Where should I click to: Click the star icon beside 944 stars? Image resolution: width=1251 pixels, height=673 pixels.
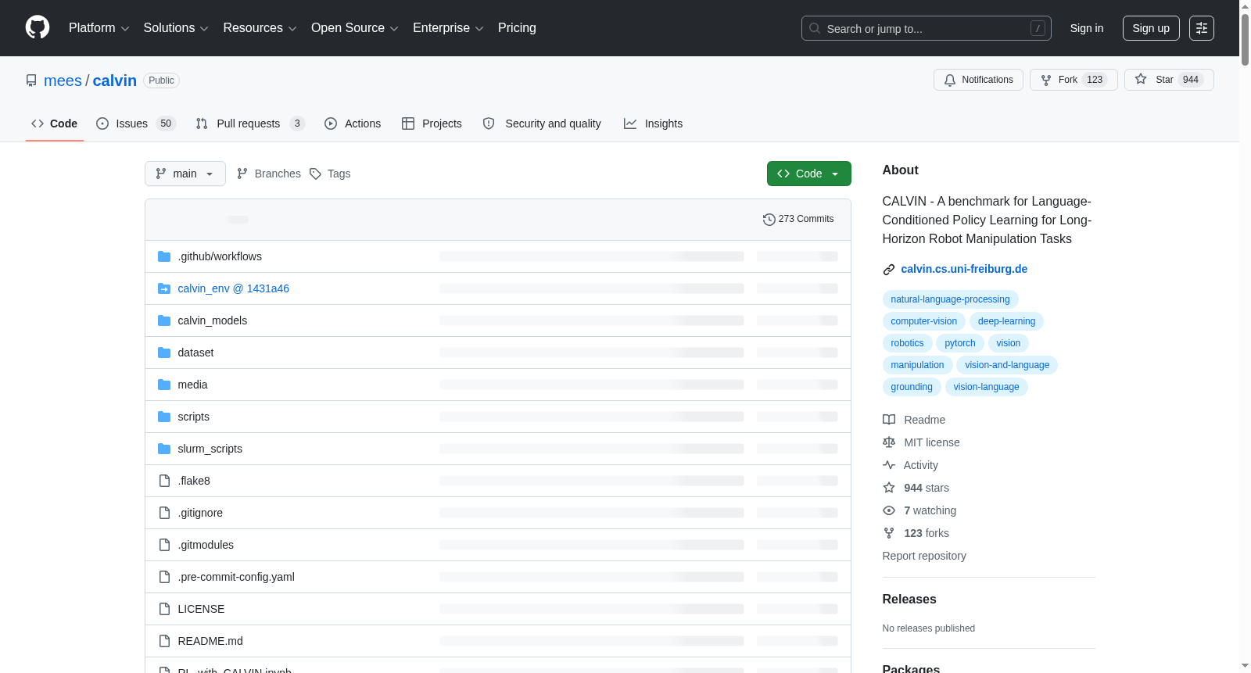click(x=889, y=488)
